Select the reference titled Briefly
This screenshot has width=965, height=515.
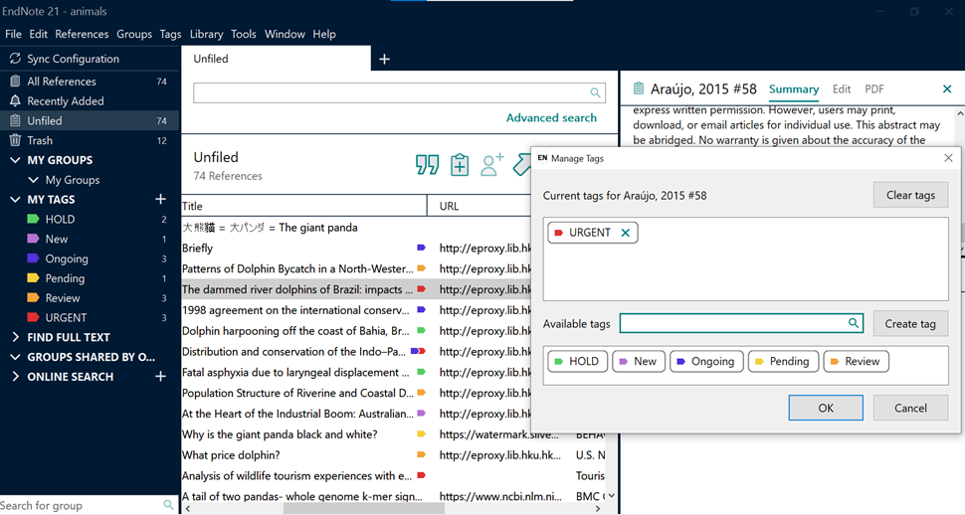198,248
